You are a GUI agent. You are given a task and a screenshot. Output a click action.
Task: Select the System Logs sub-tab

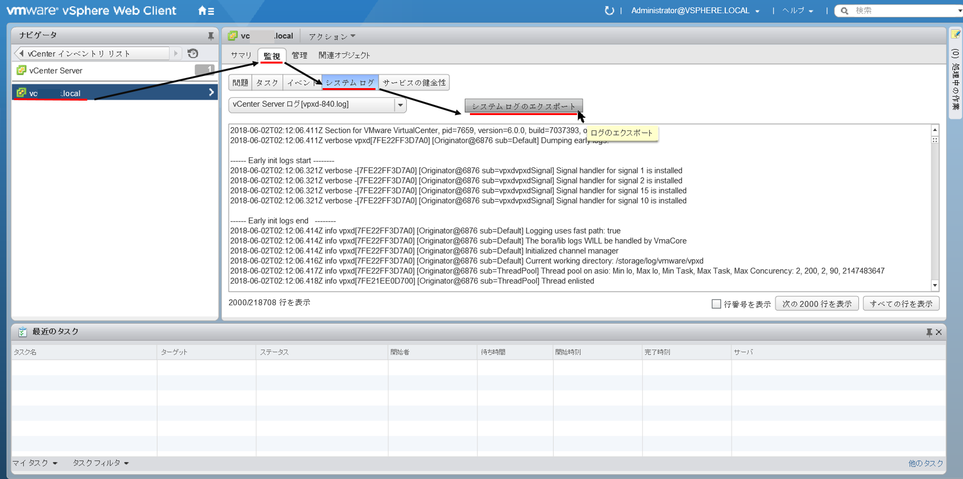coord(350,83)
